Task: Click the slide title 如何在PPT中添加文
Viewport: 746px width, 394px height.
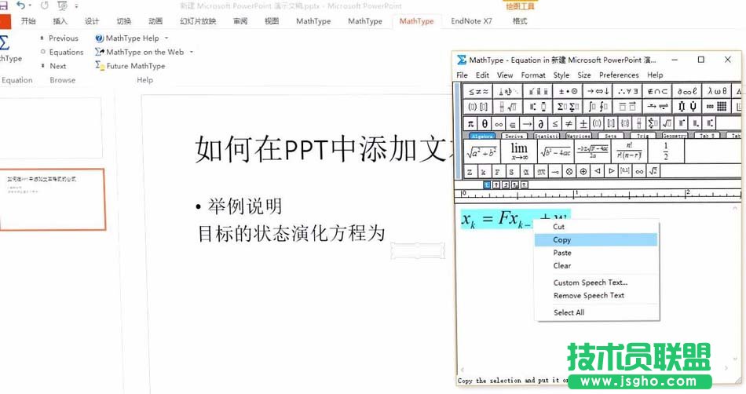Action: (x=323, y=149)
